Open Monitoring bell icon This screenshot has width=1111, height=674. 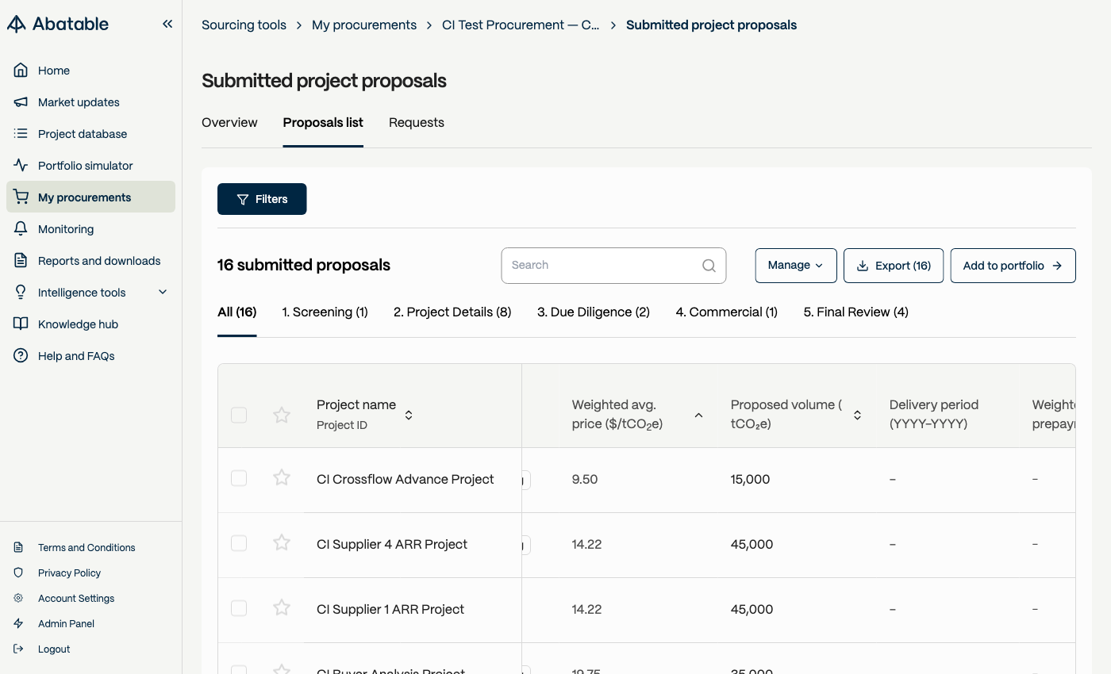coord(21,229)
